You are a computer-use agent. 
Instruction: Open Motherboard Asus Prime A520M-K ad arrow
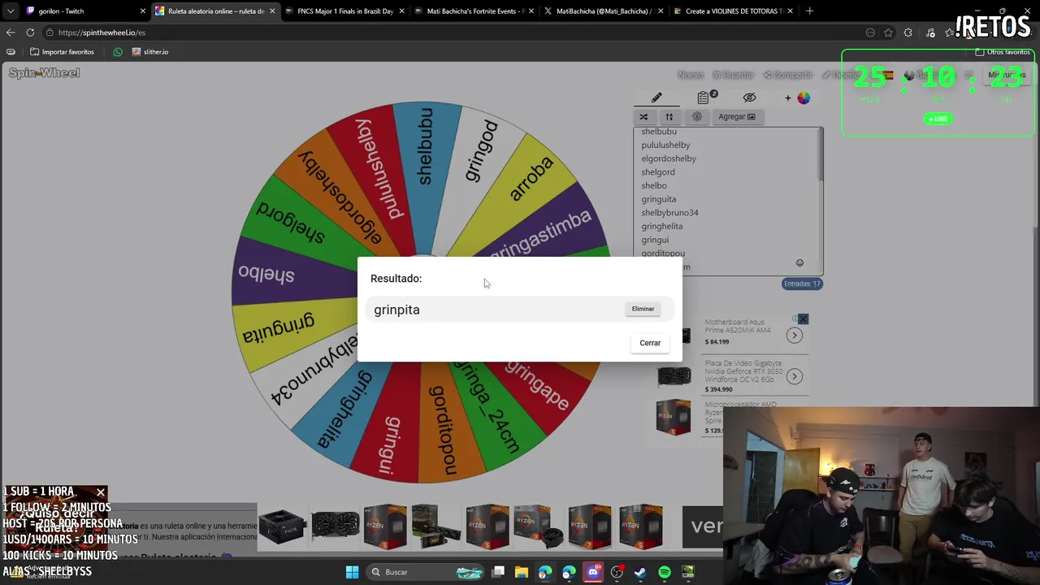click(x=794, y=336)
